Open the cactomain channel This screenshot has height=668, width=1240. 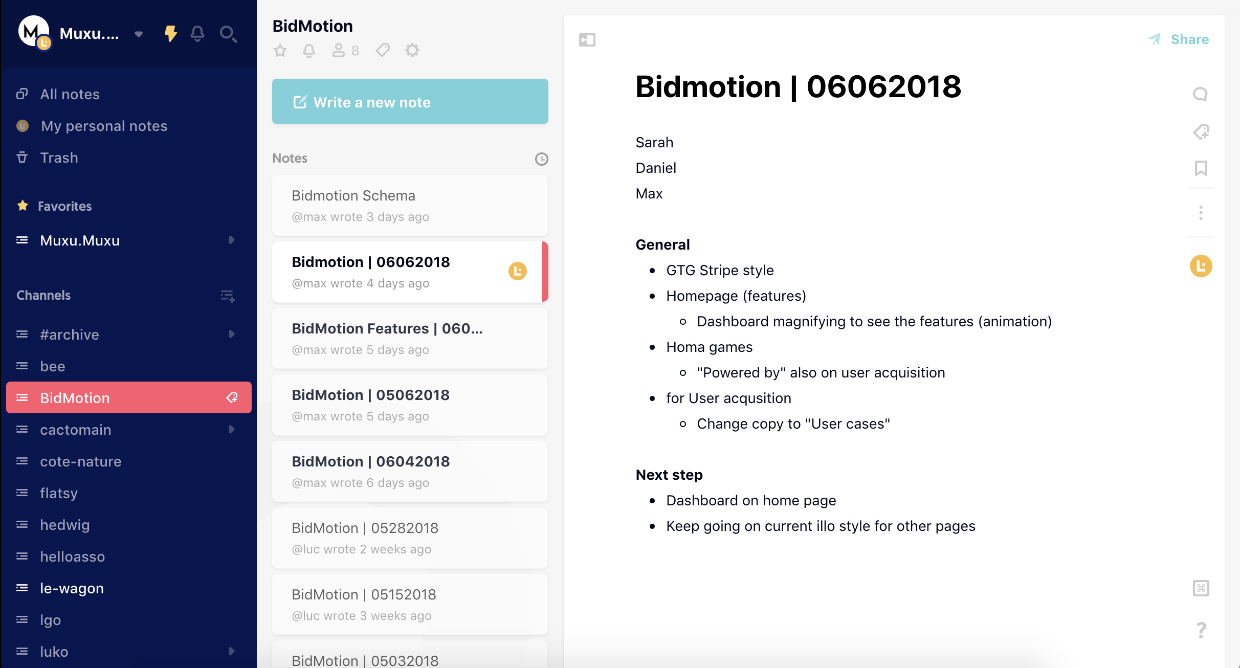click(x=129, y=430)
